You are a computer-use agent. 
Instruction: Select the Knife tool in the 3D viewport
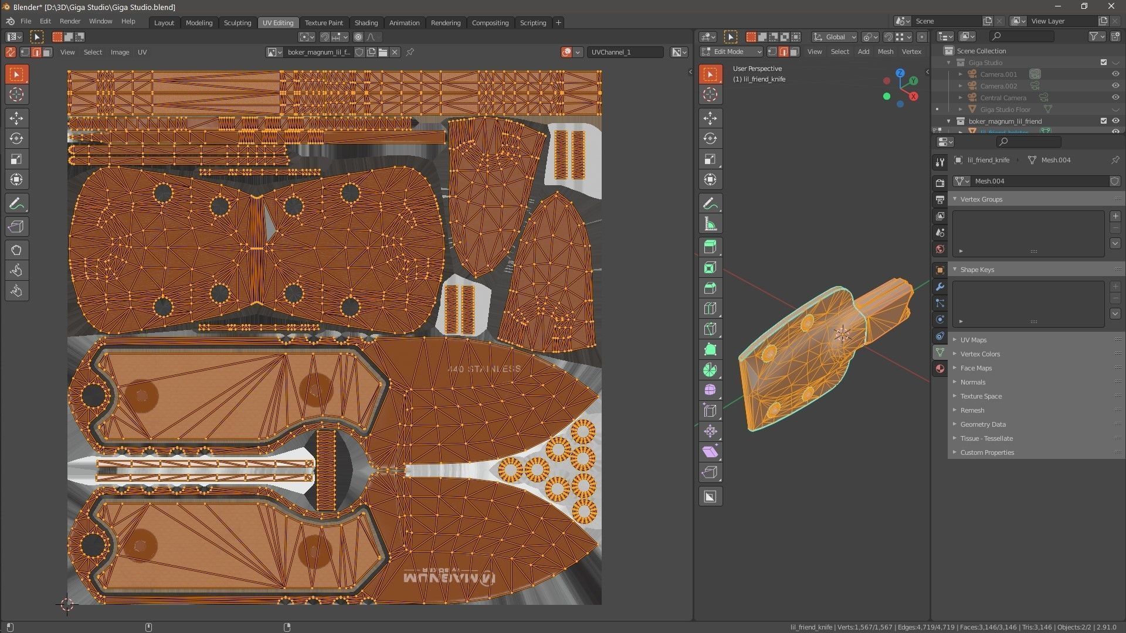[x=710, y=329]
